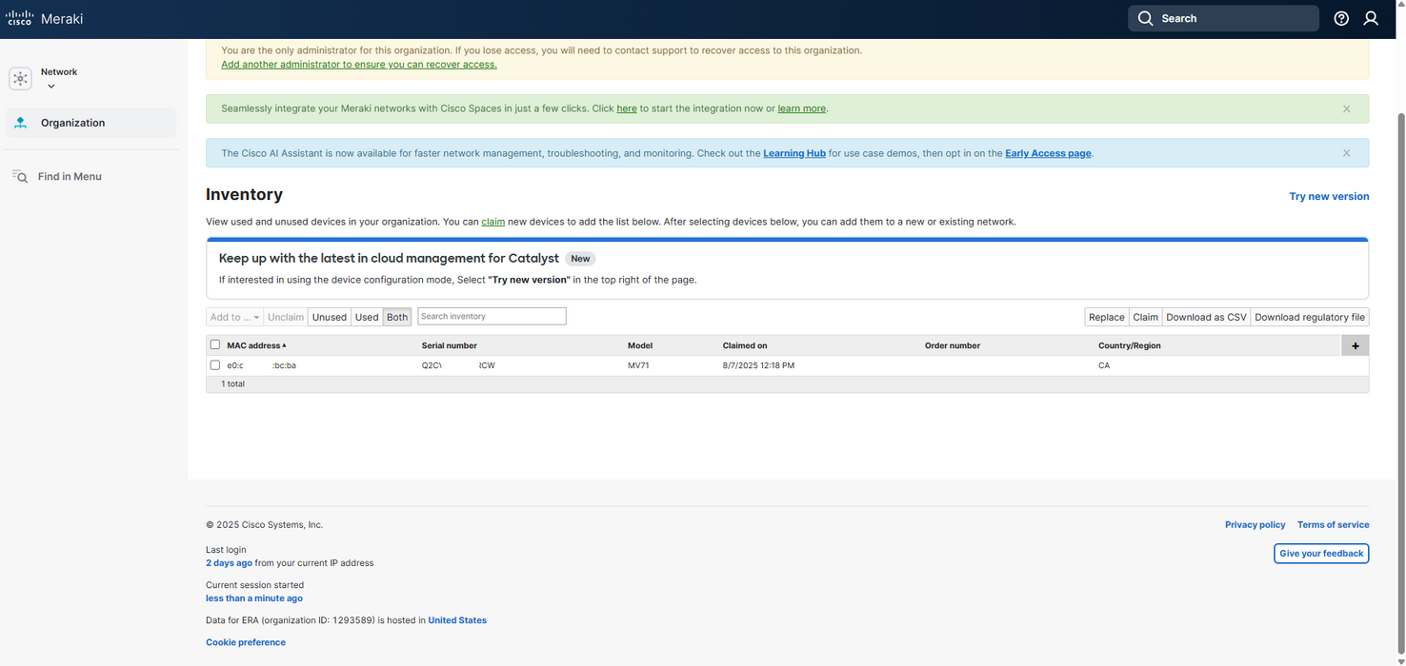The height and width of the screenshot is (666, 1406).
Task: Click the Replace button
Action: tap(1107, 317)
